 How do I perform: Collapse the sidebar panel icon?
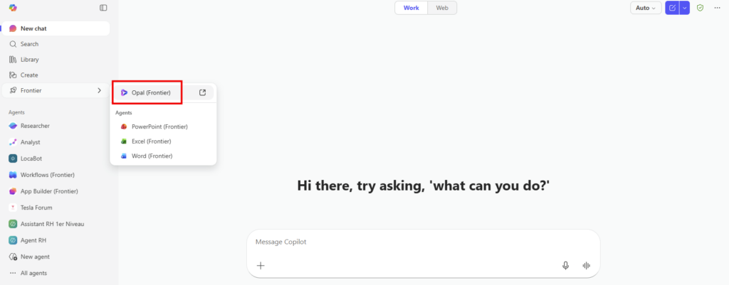point(103,8)
